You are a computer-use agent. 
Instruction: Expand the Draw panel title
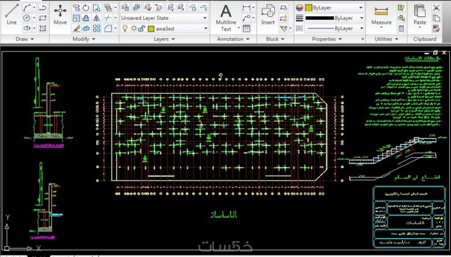[25, 39]
